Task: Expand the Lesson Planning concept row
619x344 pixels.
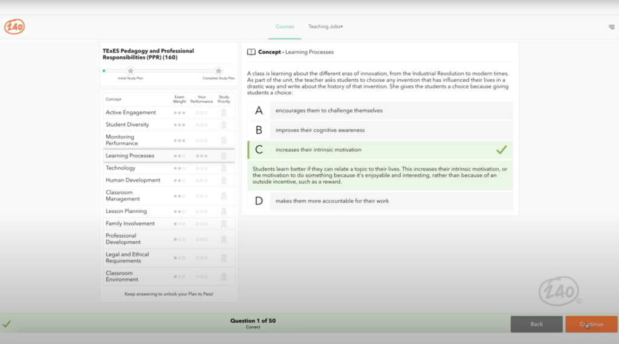Action: 126,212
